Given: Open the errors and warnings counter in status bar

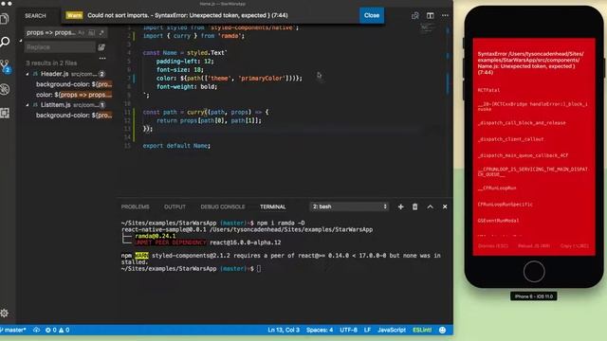Looking at the screenshot, I should (57, 330).
